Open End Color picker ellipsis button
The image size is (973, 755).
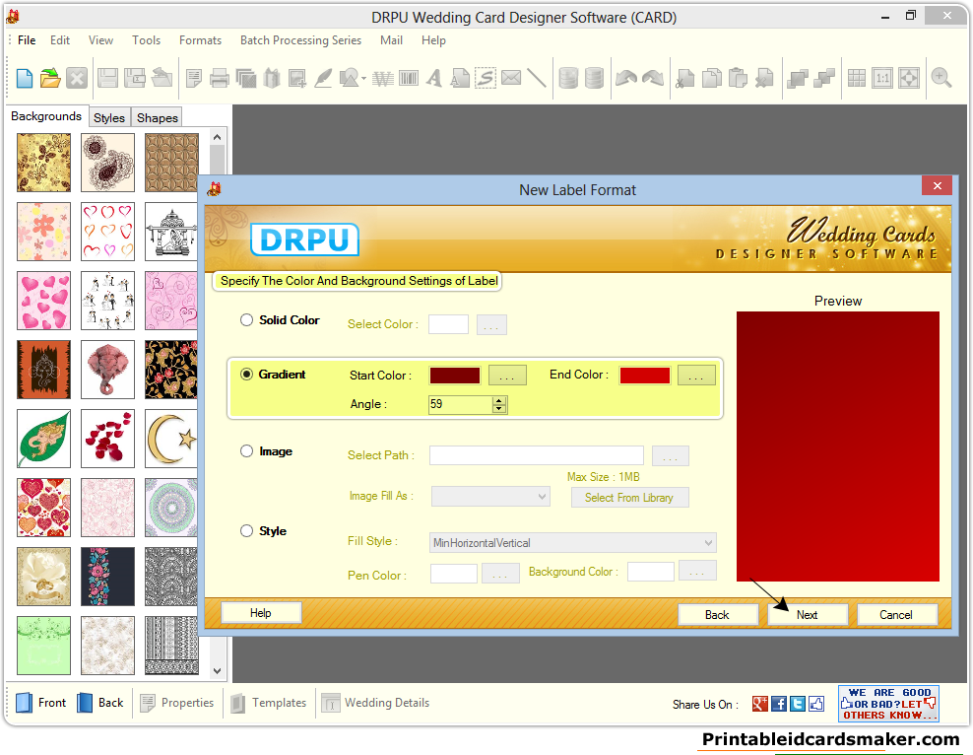tap(696, 375)
